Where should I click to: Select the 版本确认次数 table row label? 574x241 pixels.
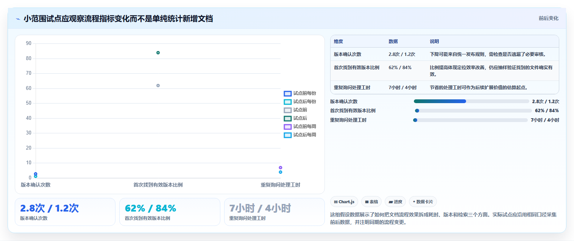348,54
